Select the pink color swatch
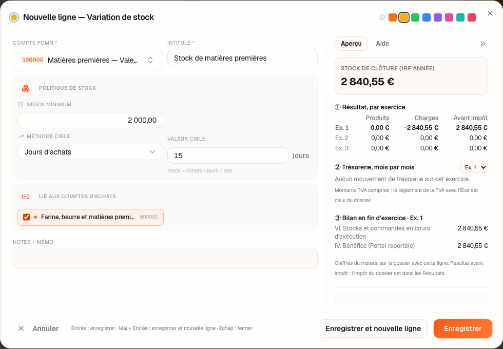This screenshot has height=349, width=503. [449, 17]
